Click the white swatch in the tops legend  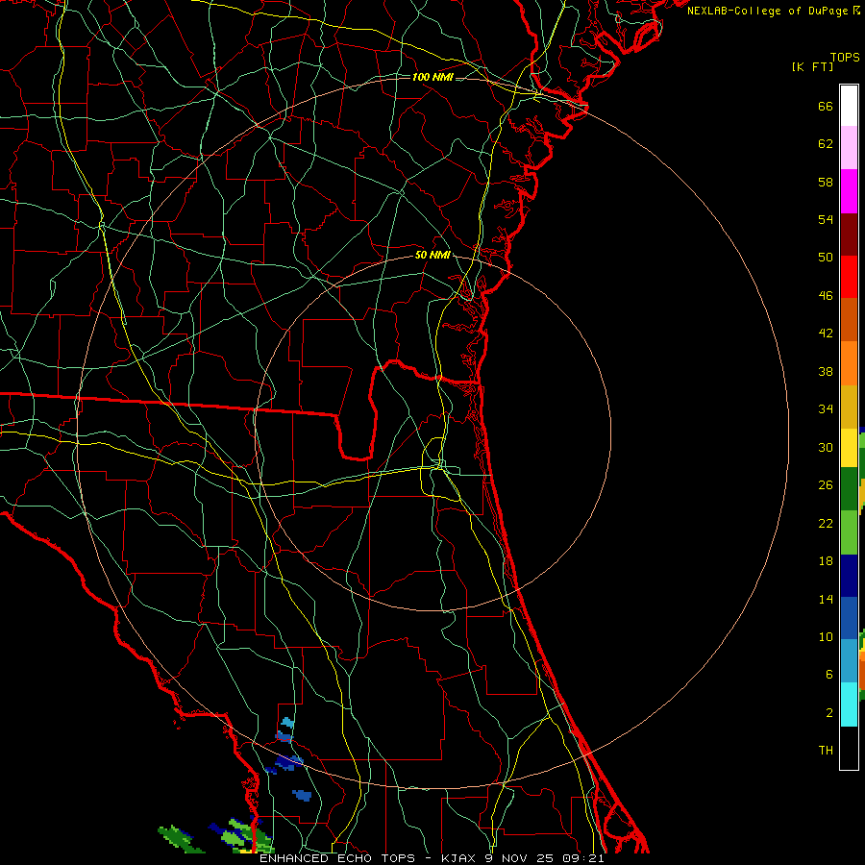point(849,106)
